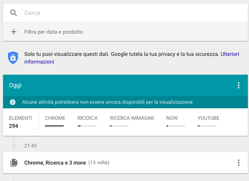Click the info icon in teal banner
The height and width of the screenshot is (181, 249).
pos(12,102)
